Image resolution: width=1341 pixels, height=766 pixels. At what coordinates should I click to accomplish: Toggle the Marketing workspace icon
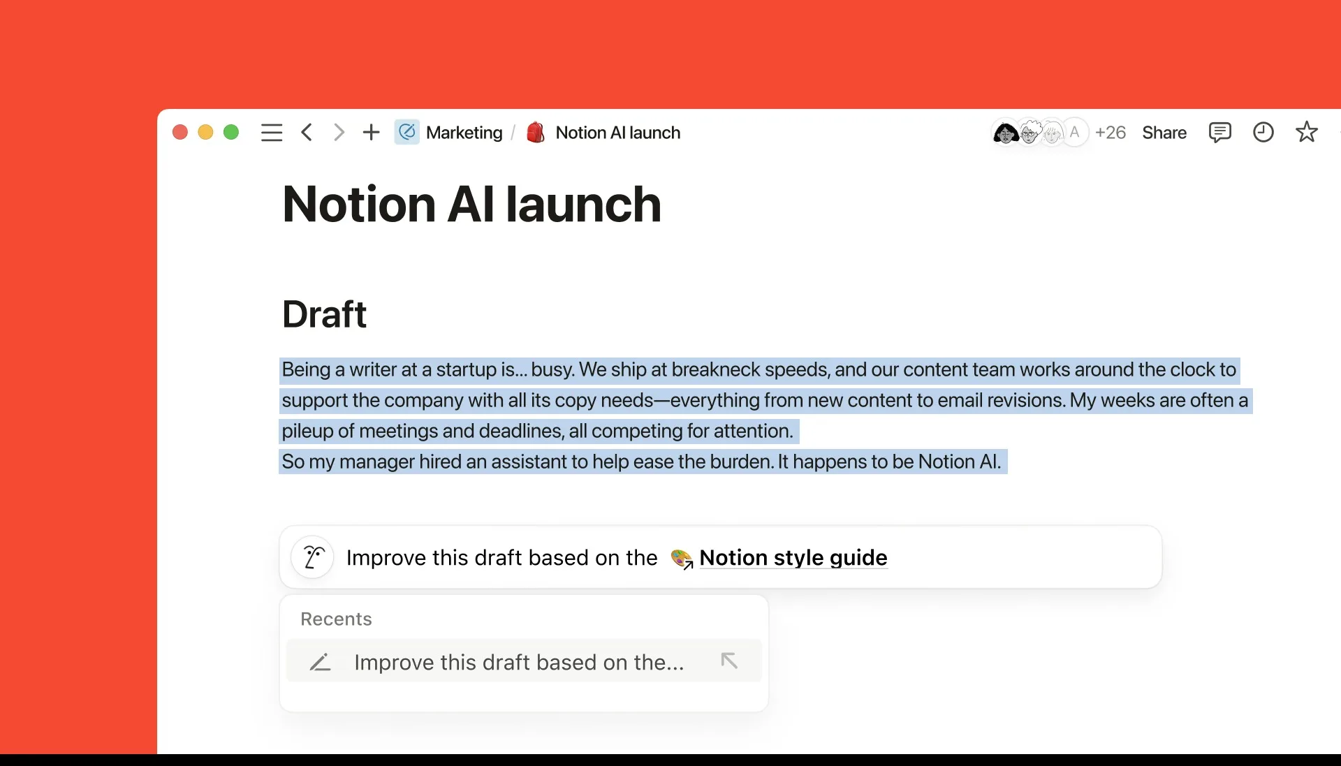pos(406,133)
